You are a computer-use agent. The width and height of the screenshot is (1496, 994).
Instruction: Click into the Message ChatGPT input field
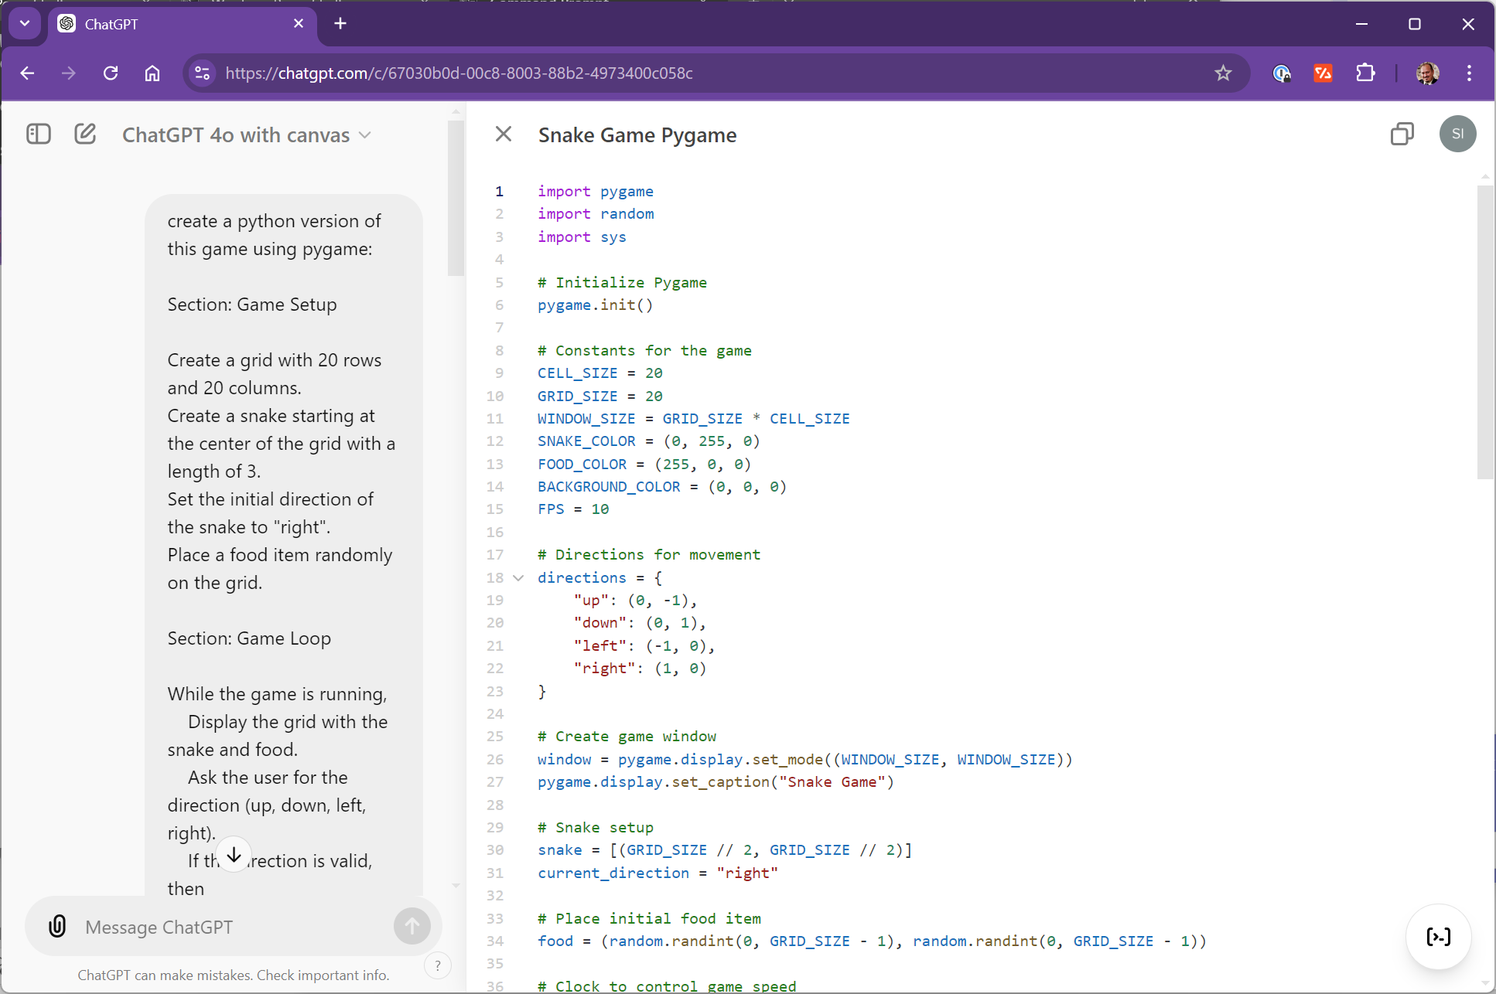[232, 927]
